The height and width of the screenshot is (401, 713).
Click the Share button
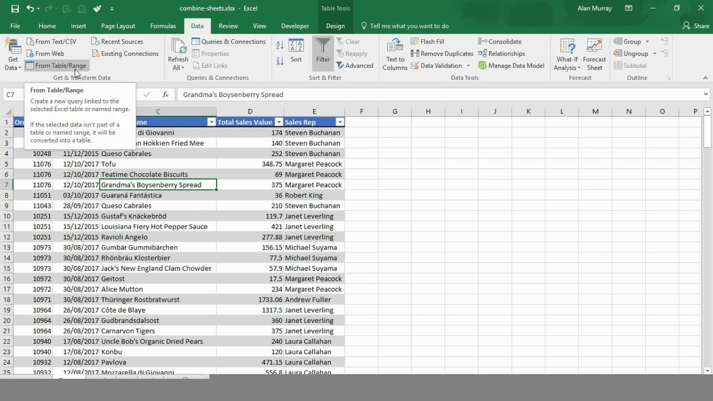coord(696,26)
